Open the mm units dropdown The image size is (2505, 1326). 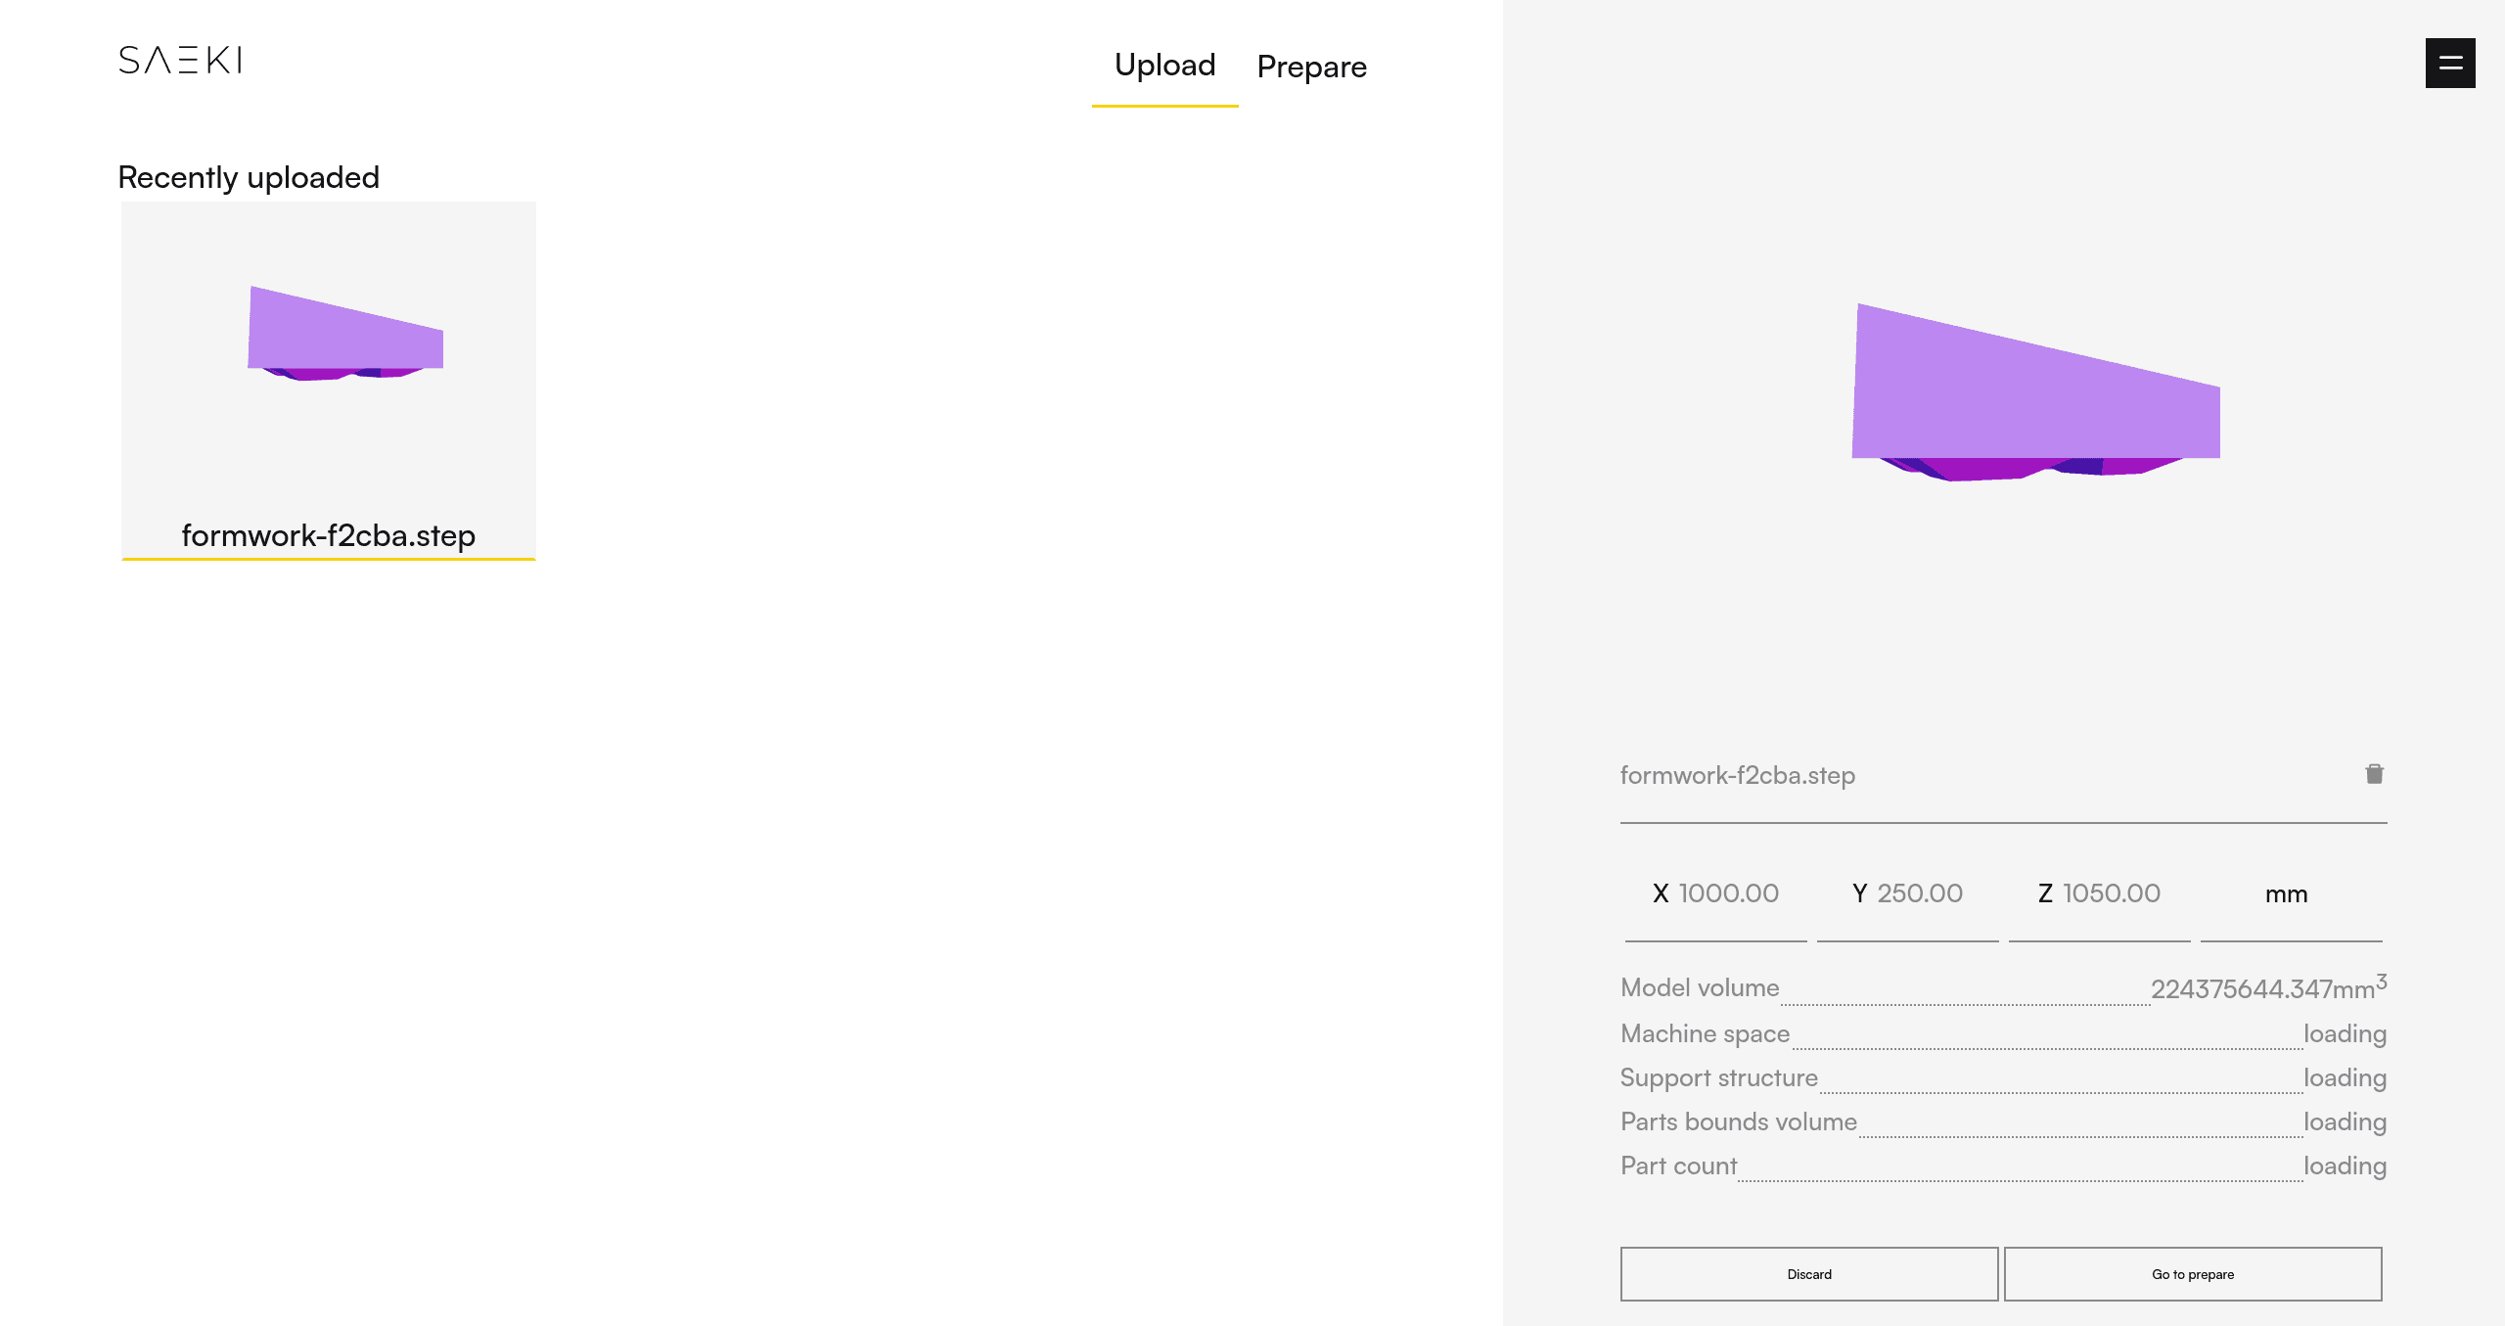click(x=2287, y=894)
